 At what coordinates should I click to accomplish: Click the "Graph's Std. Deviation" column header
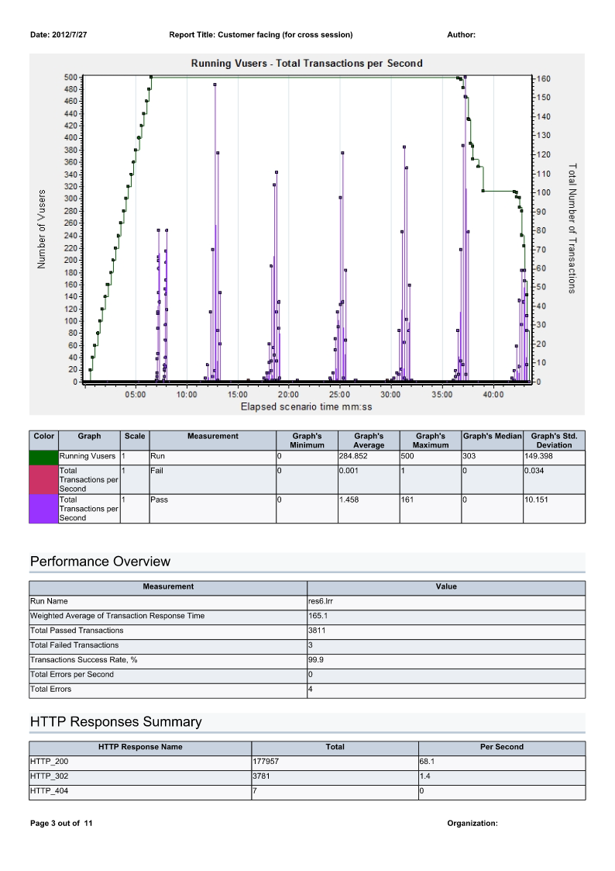tap(554, 441)
